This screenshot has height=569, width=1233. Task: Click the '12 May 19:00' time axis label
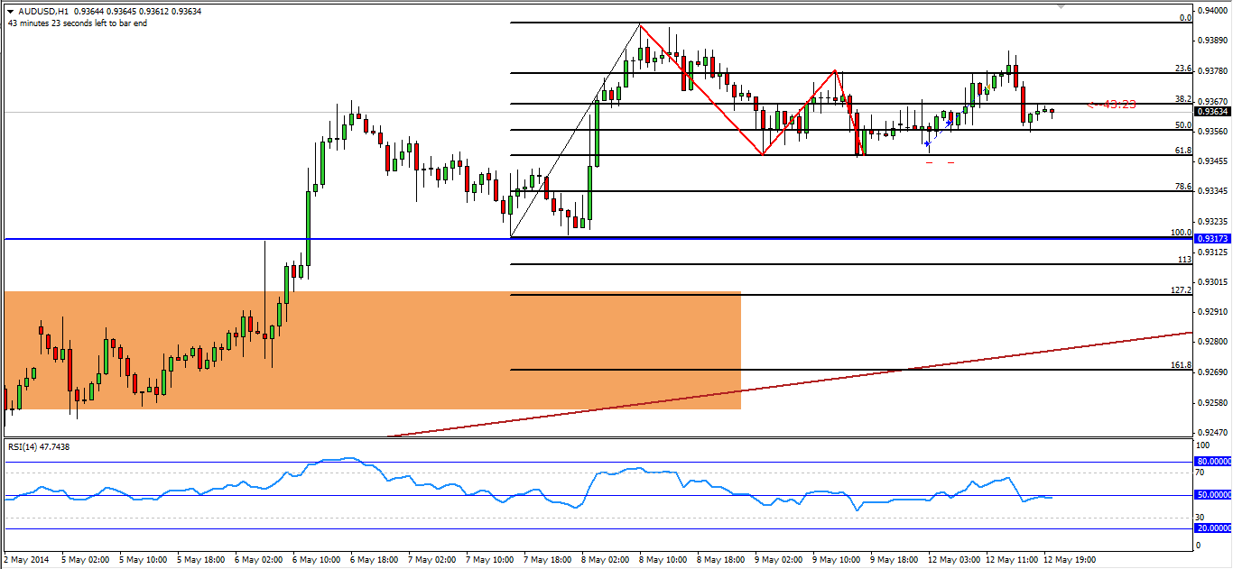[1071, 559]
